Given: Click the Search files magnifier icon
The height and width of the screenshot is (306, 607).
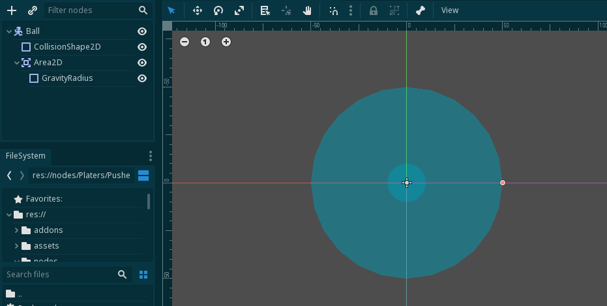Looking at the screenshot, I should [123, 275].
